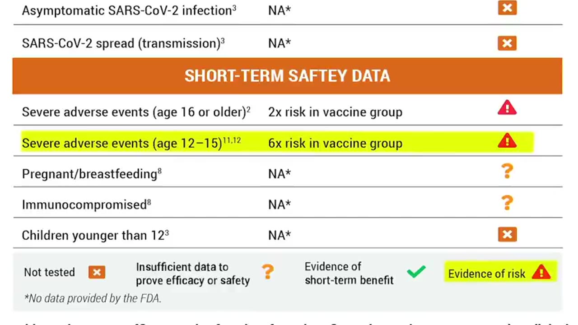578x325 pixels.
Task: Click the warning triangle for age 16 or older
Action: coord(507,108)
